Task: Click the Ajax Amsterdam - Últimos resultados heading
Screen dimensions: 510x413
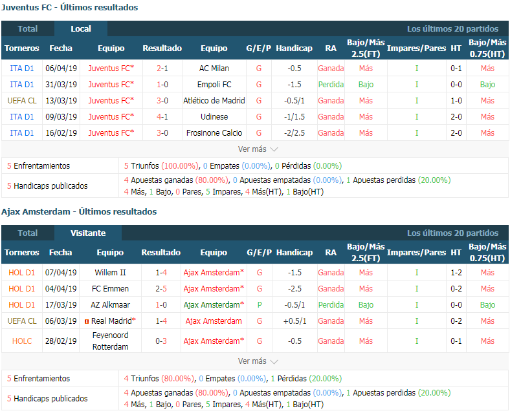Action: tap(79, 211)
